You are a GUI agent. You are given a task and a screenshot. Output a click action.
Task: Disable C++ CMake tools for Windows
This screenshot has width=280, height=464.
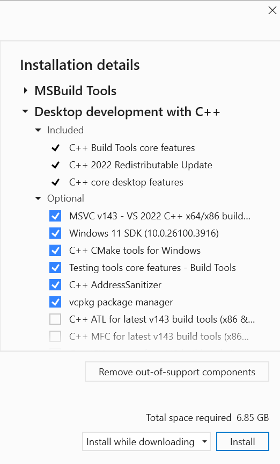coord(55,251)
